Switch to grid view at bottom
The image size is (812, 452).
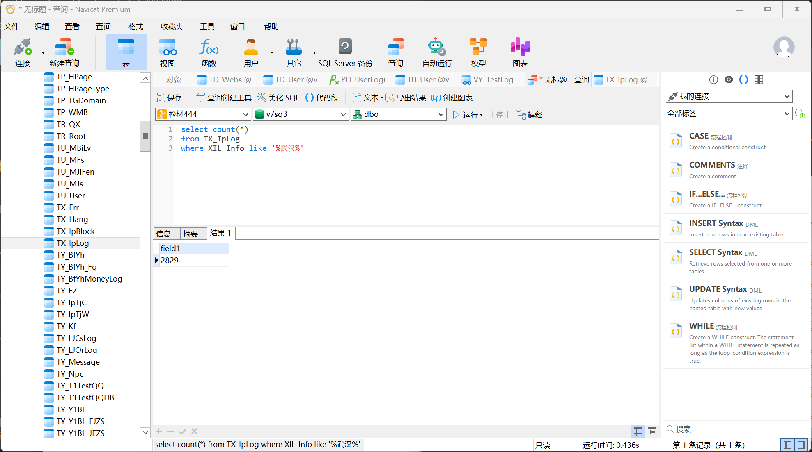[x=638, y=431]
